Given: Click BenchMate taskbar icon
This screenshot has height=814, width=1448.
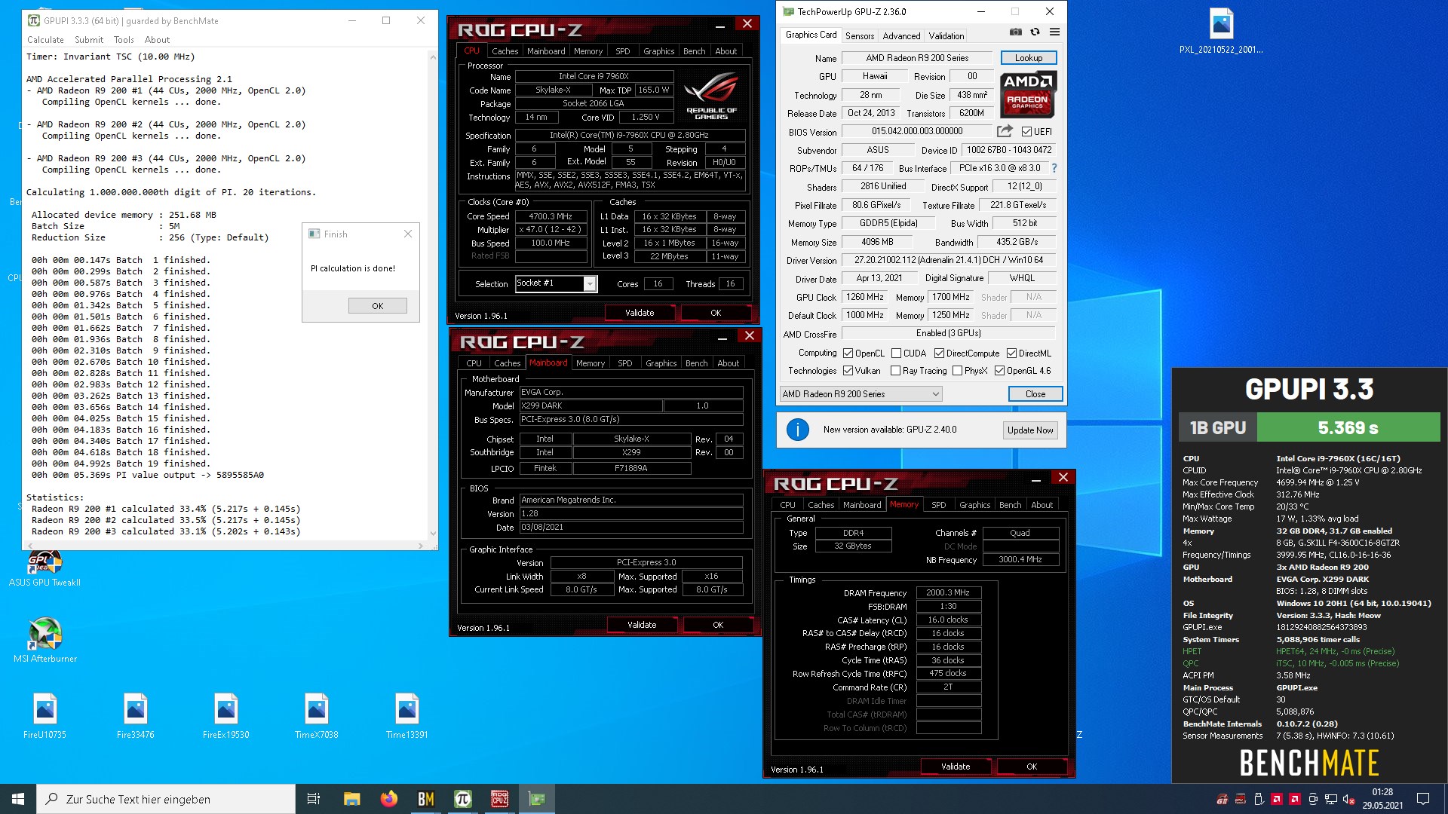Looking at the screenshot, I should (x=425, y=799).
